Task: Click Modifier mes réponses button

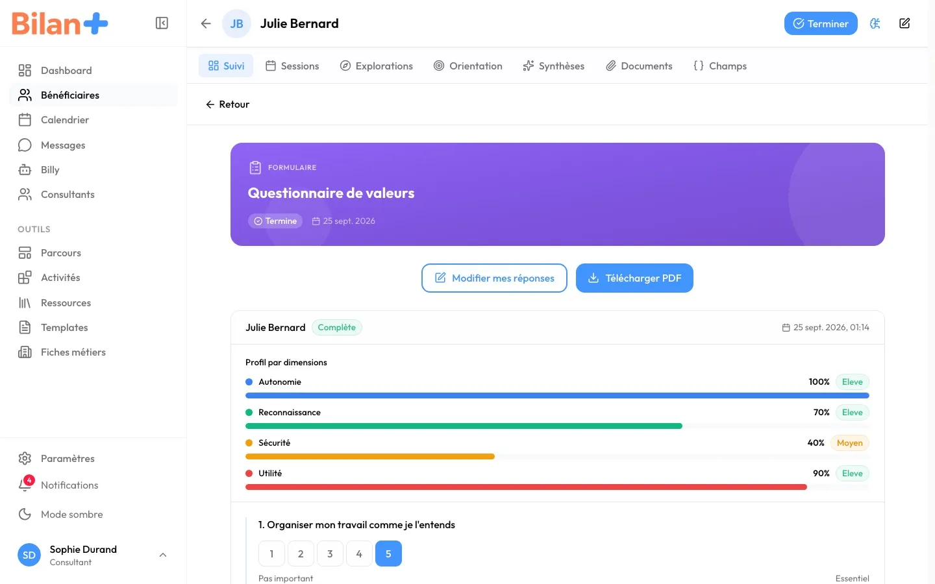Action: [494, 278]
